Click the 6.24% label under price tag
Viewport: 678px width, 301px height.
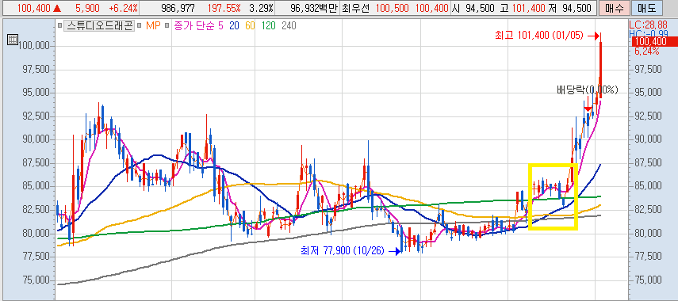(x=647, y=51)
